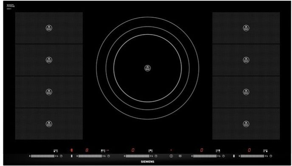Tap the red 8 power level display
This screenshot has width=292, height=166.
[x=87, y=150]
